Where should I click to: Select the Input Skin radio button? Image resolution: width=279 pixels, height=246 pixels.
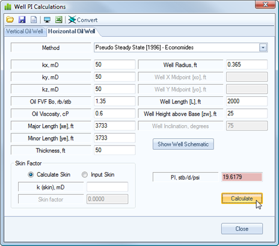[x=85, y=174]
